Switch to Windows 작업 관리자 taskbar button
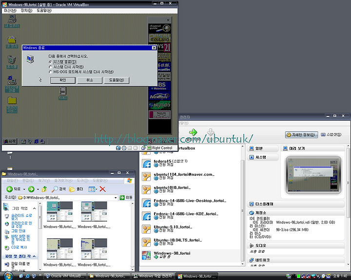This screenshot has height=280, width=351. [153, 276]
